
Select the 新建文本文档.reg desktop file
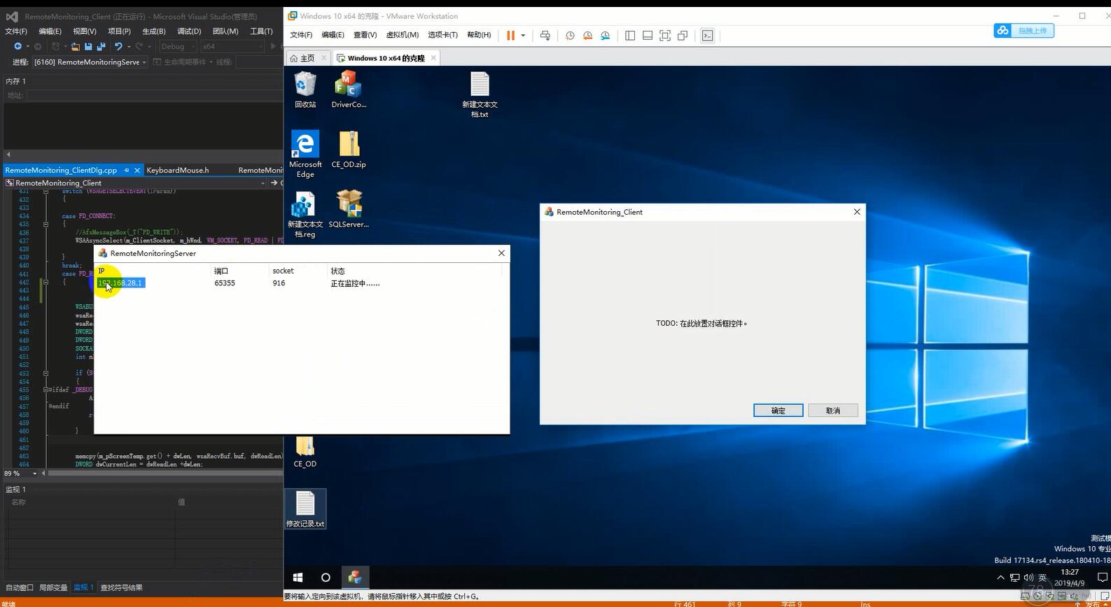305,214
